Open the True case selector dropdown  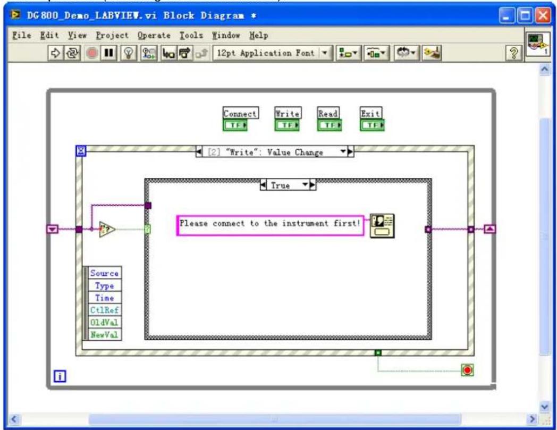[x=305, y=185]
